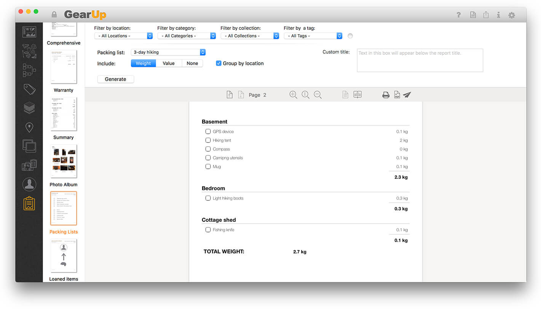Click the print report icon
This screenshot has height=309, width=541.
386,95
